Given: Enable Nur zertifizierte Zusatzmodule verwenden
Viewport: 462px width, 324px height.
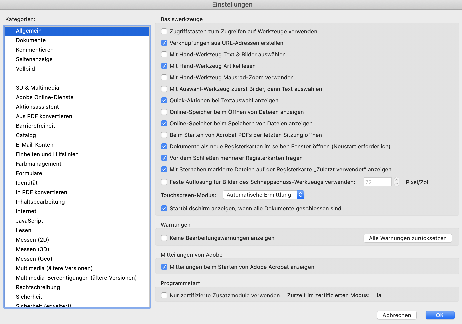Looking at the screenshot, I should pos(164,295).
